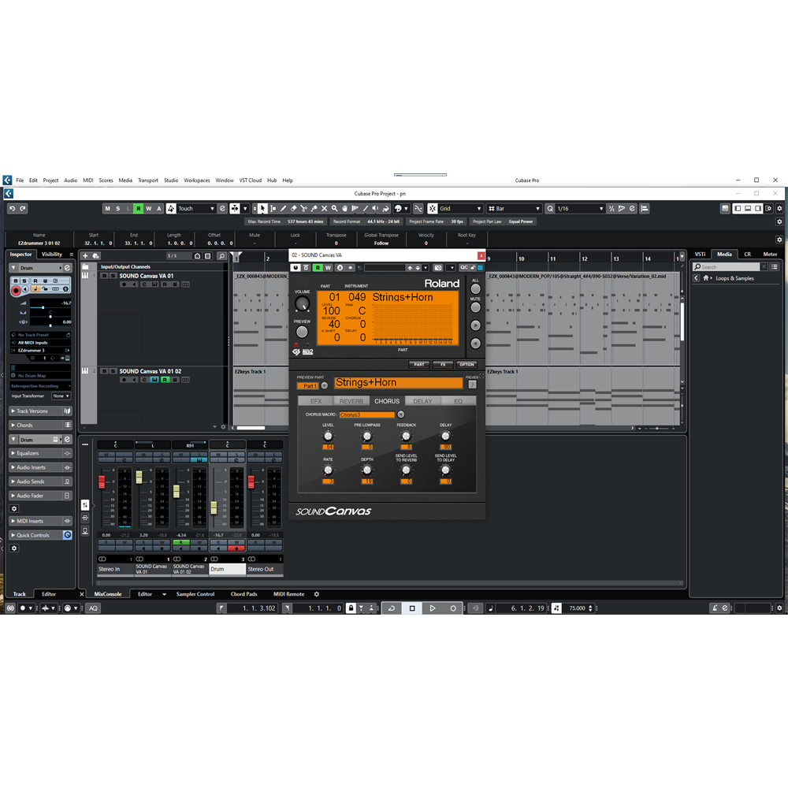Click the Preview round button on SOUND Canvas

(x=302, y=333)
